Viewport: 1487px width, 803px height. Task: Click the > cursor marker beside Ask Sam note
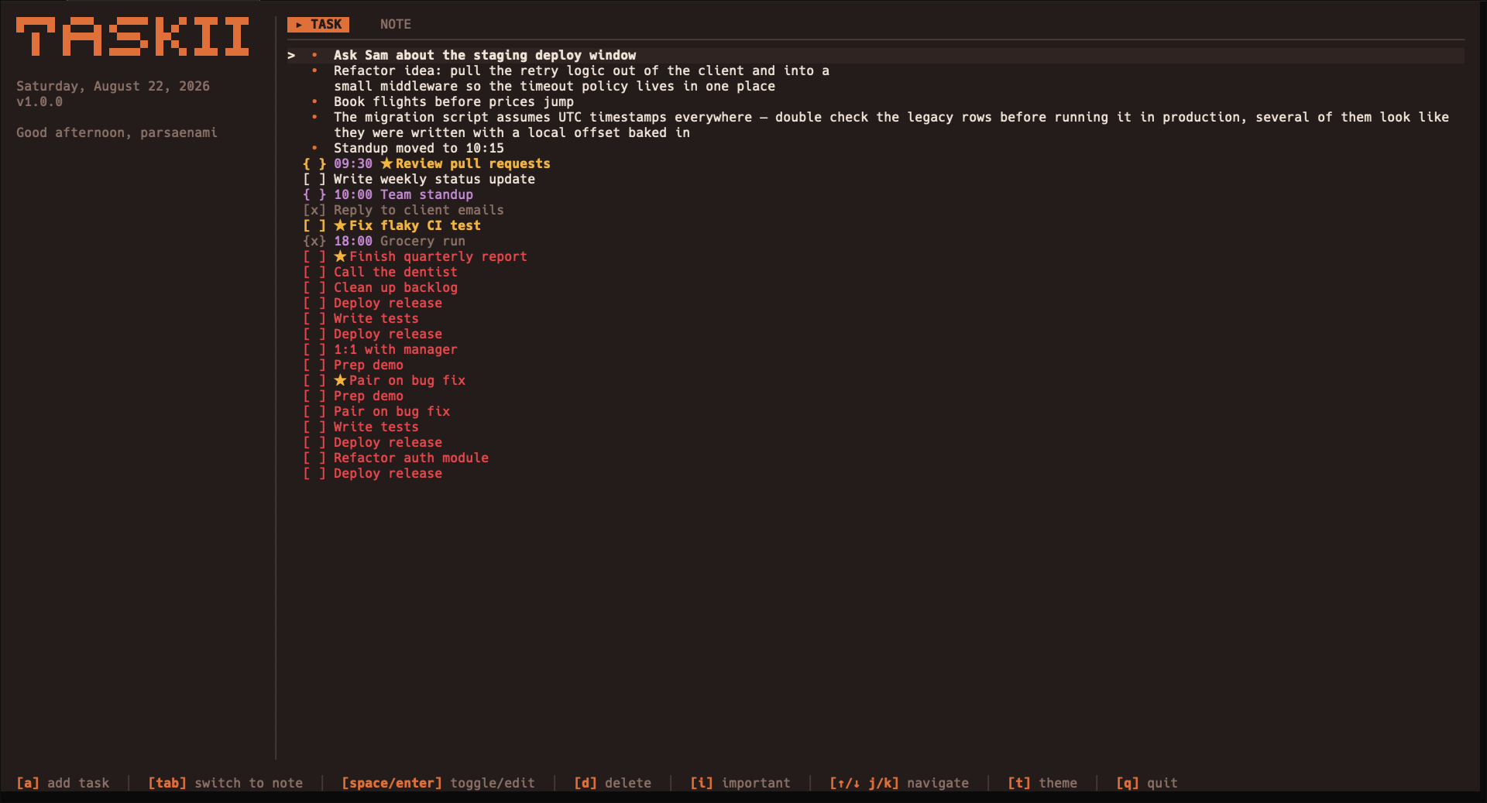coord(291,55)
